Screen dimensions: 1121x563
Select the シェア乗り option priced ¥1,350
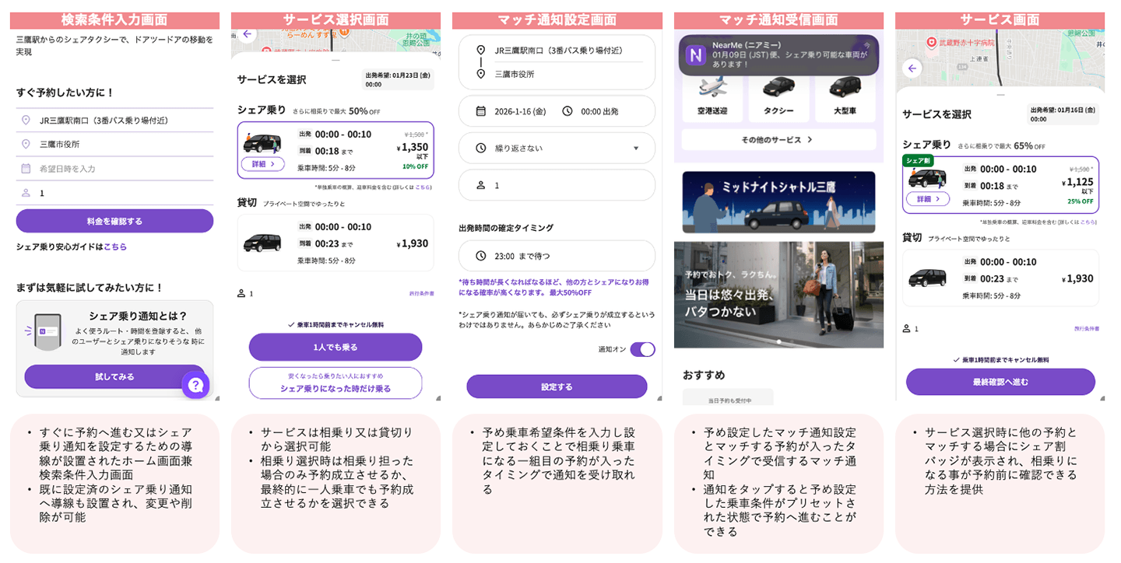point(335,150)
